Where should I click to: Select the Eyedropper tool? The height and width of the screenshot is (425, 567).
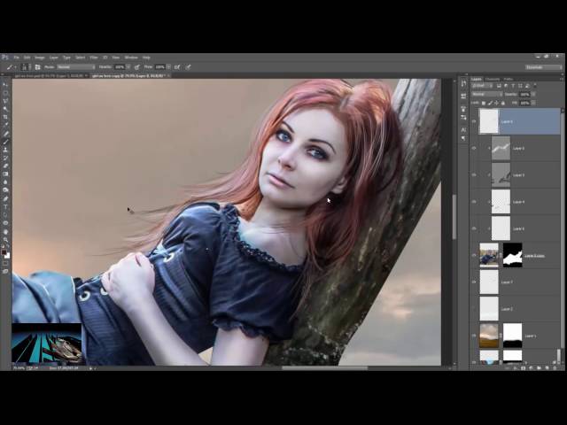5,125
